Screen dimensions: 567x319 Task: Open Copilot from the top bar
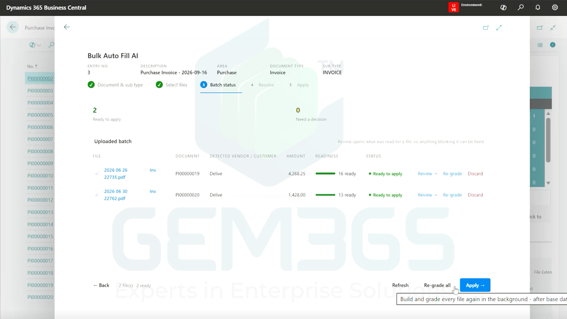click(x=503, y=8)
